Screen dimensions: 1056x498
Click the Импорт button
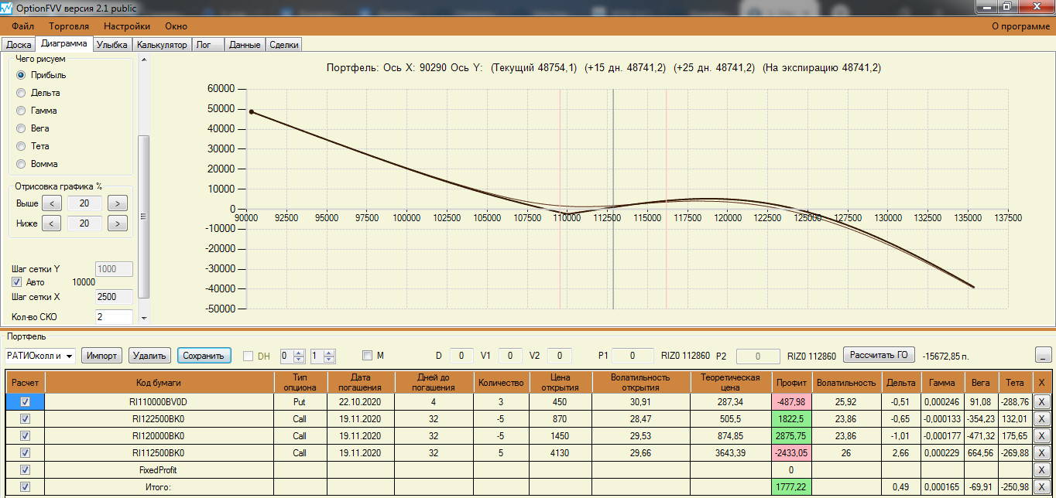[102, 356]
